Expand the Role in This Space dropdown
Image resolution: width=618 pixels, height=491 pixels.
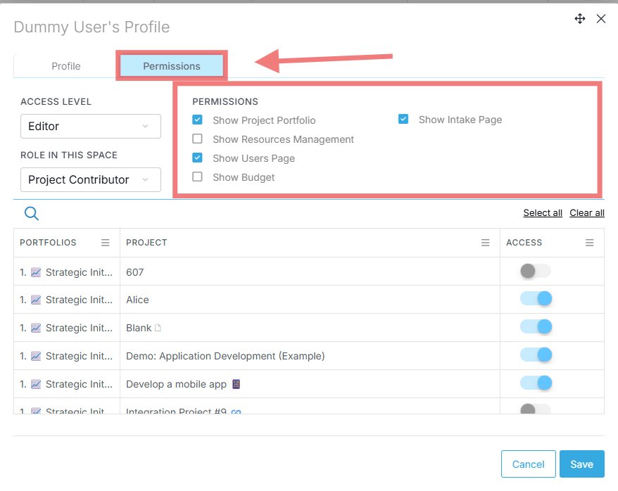tap(91, 180)
